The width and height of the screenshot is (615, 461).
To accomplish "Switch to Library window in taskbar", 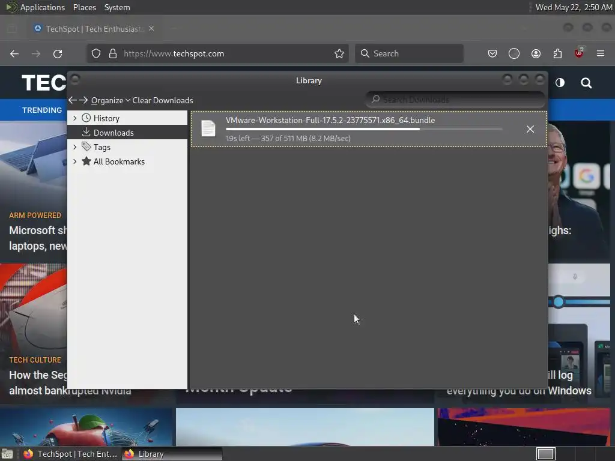I will pyautogui.click(x=172, y=454).
